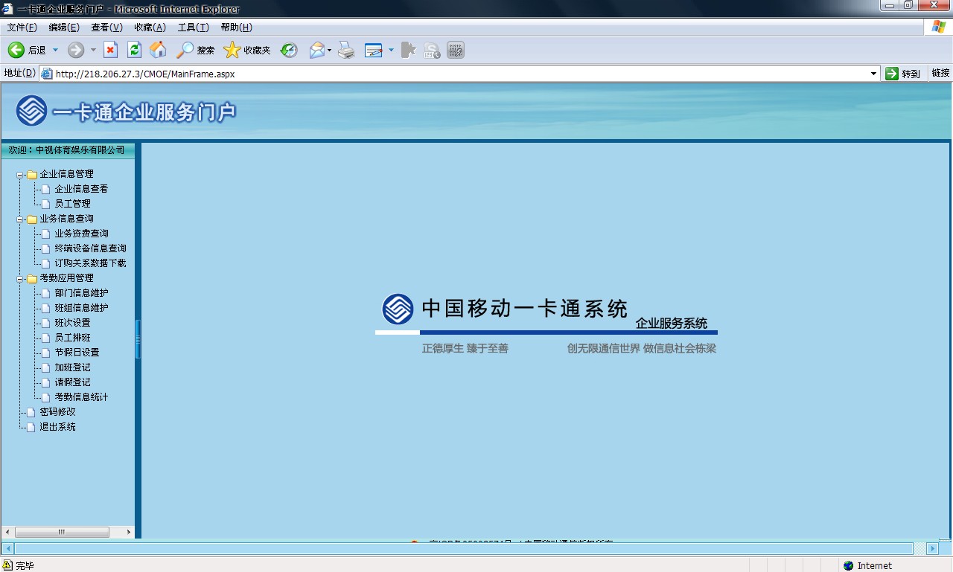
Task: Click the 链接 links toolbar label
Action: 940,73
